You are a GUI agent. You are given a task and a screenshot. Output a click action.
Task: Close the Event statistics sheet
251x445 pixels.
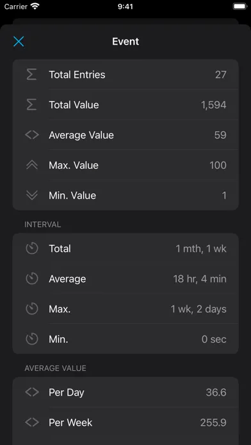pyautogui.click(x=19, y=42)
